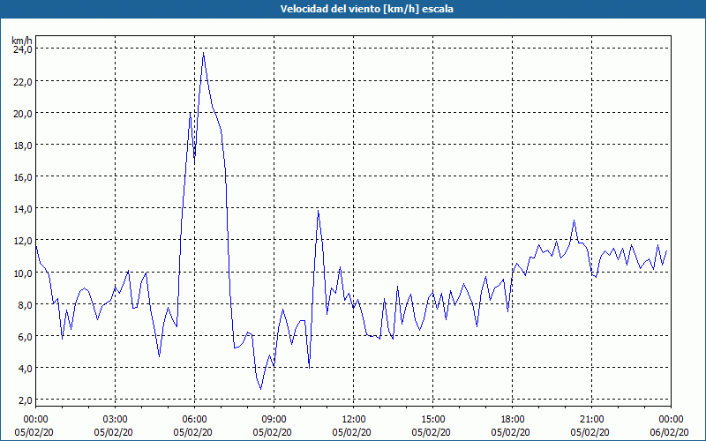Viewport: 706px width, 441px height.
Task: Click the "03:00" time label
Action: click(x=116, y=420)
